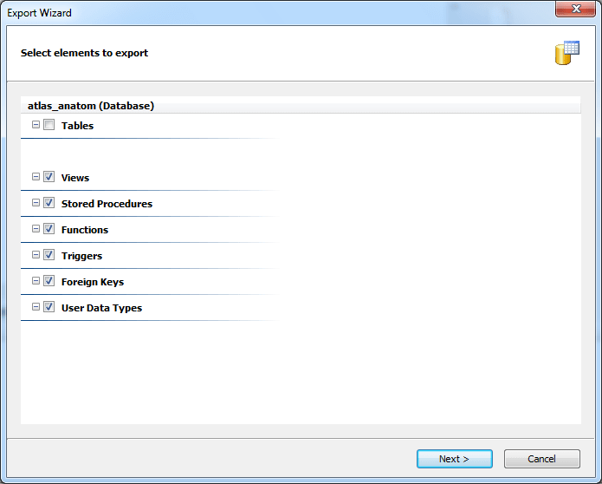Screen dimensions: 602x484
Task: Cancel the Export Wizard
Action: coord(541,459)
